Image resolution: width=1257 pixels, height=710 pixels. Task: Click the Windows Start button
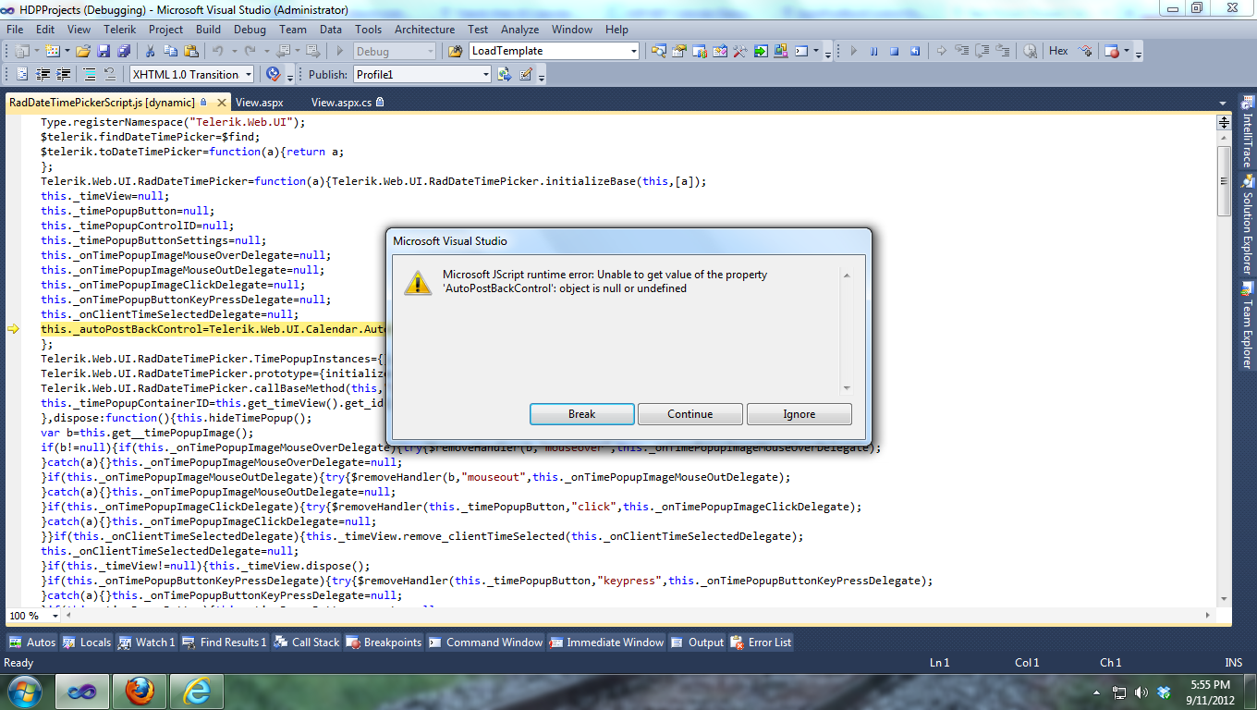pos(24,692)
